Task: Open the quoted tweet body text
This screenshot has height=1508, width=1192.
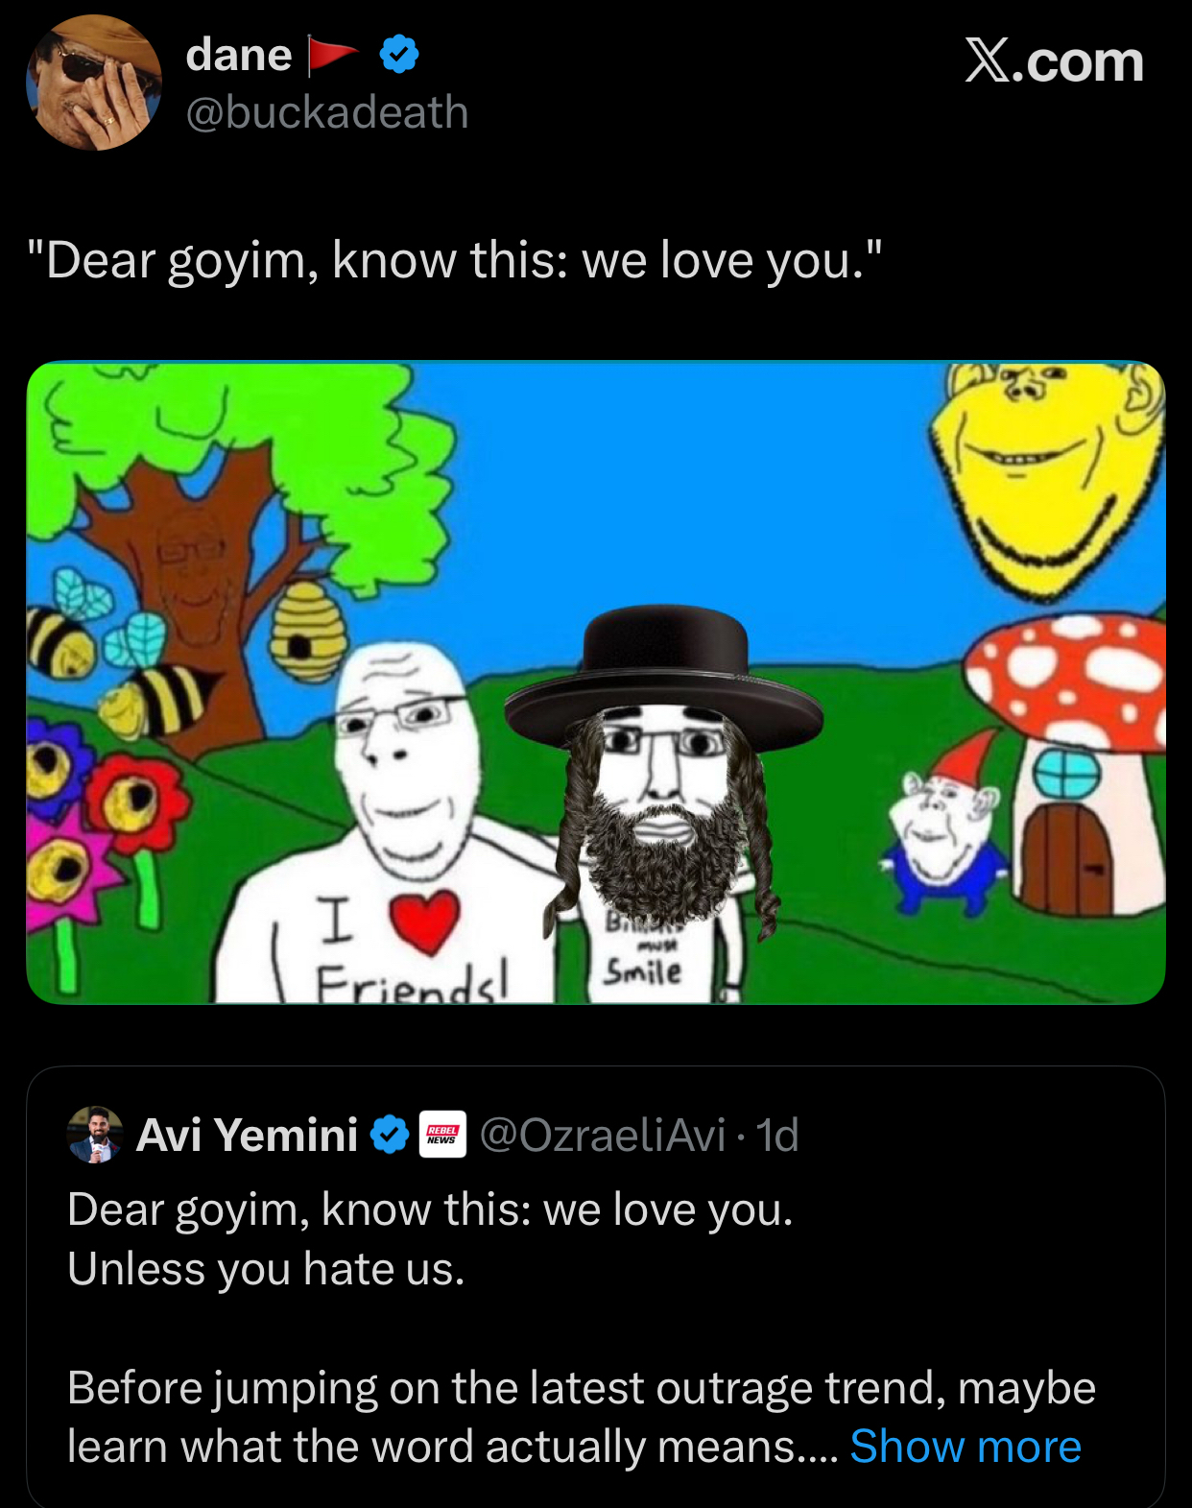Action: click(582, 1328)
